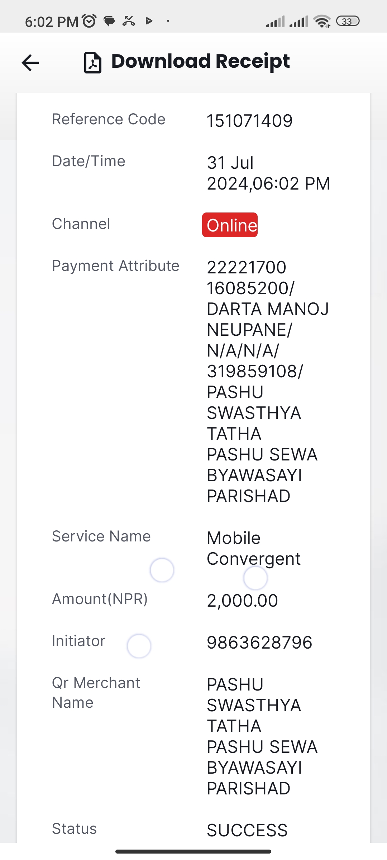Tap the Payment Attribute label
The height and width of the screenshot is (860, 387).
(x=115, y=266)
